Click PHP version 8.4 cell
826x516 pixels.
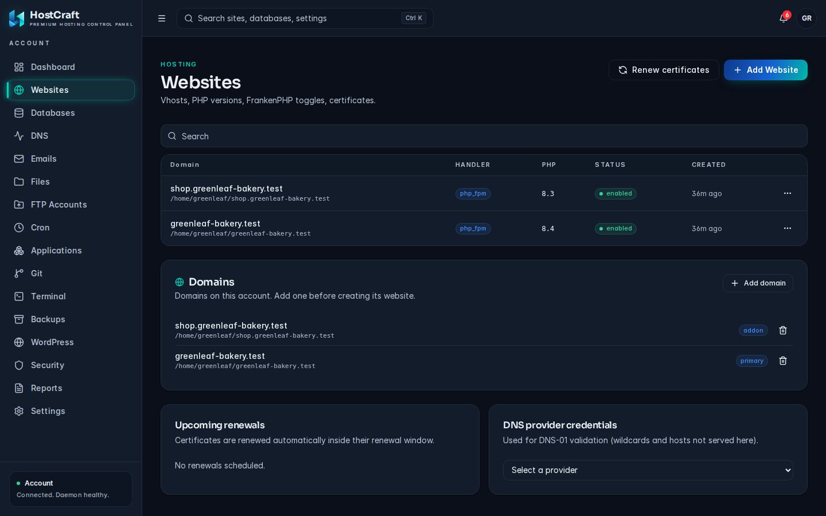[548, 229]
